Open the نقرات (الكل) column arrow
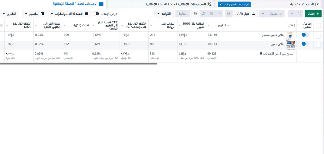The image size is (324, 154). [x=64, y=25]
